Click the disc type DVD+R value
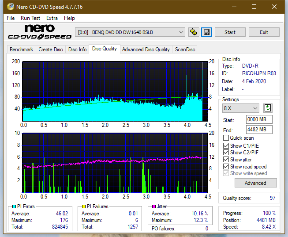Screen dimensions: 288x237 250,66
